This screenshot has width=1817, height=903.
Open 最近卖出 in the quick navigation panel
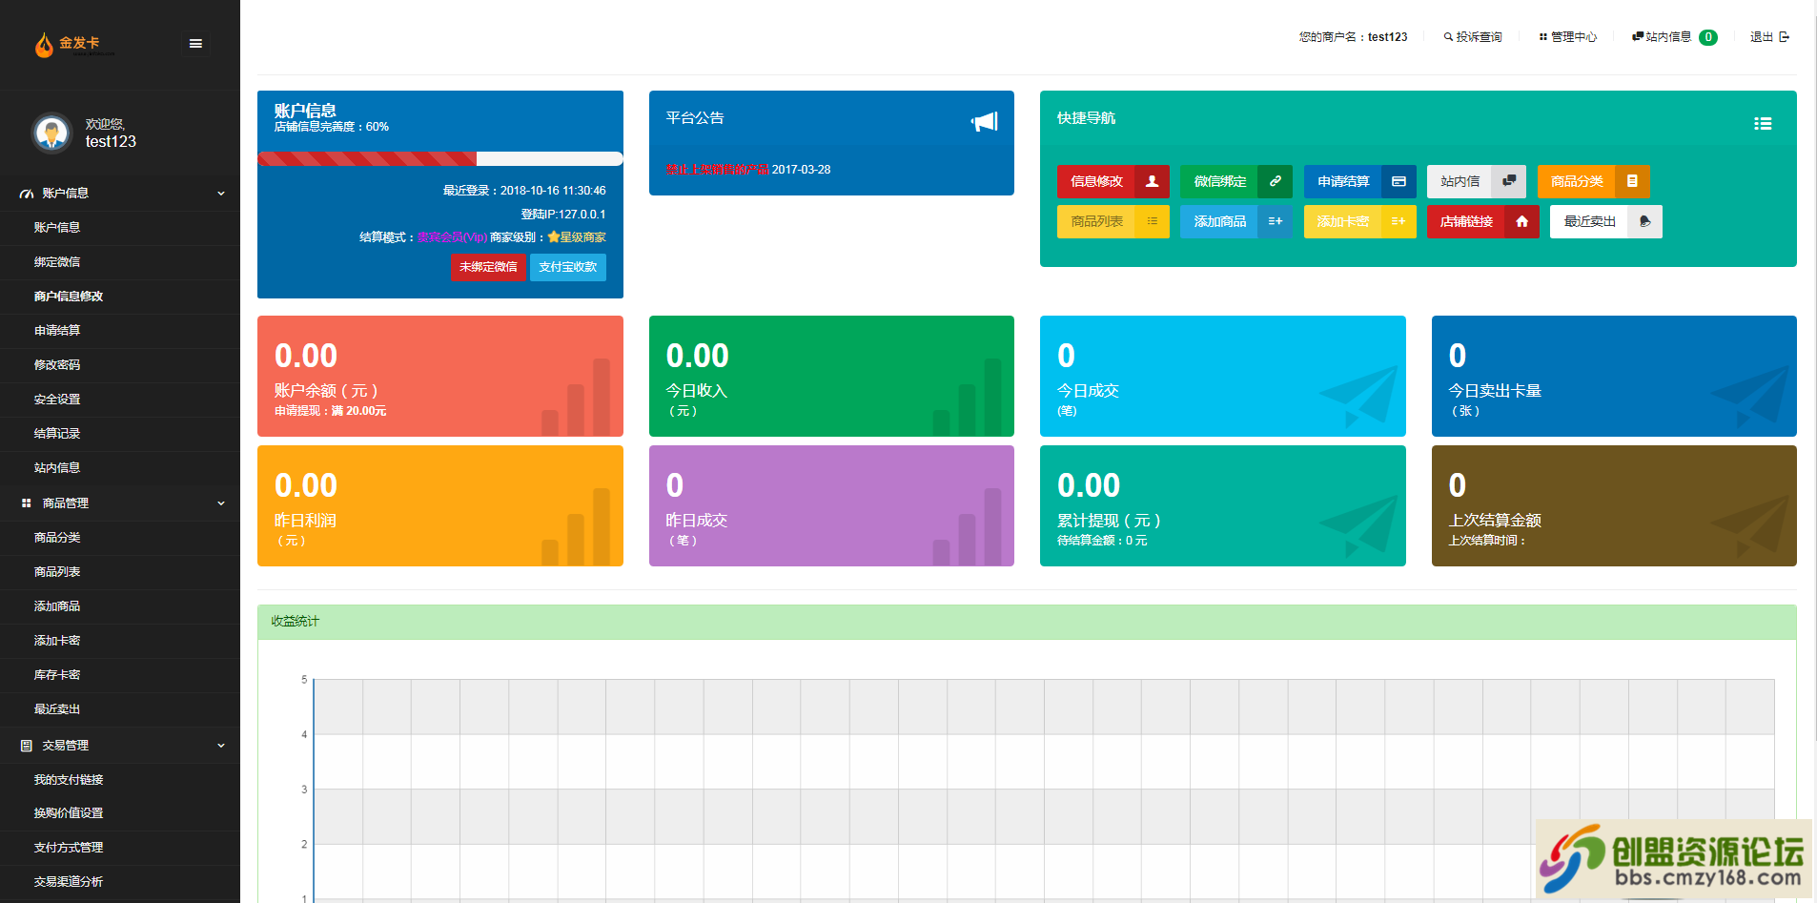click(1605, 221)
